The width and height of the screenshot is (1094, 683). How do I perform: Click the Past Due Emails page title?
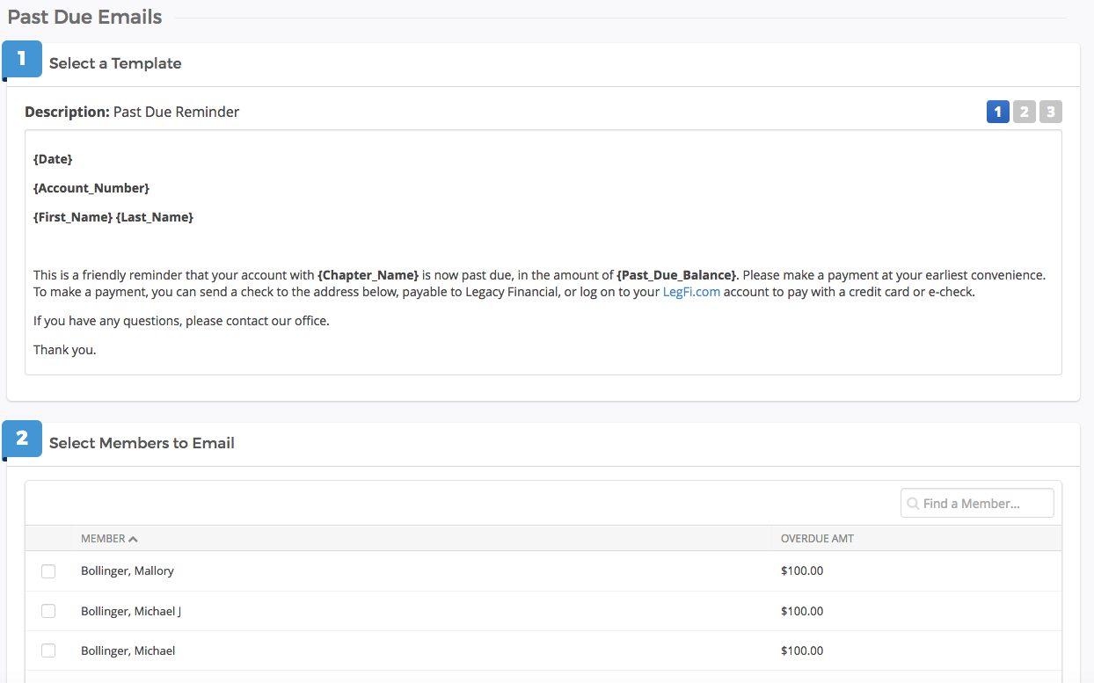[x=84, y=16]
